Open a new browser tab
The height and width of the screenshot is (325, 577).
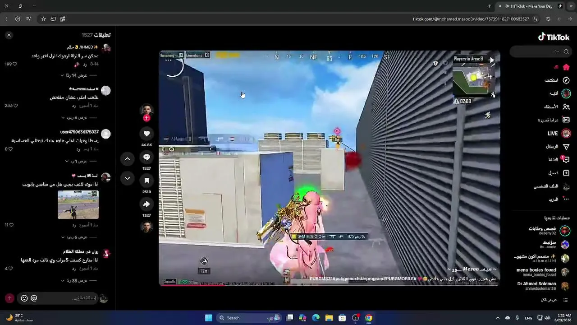point(489,6)
